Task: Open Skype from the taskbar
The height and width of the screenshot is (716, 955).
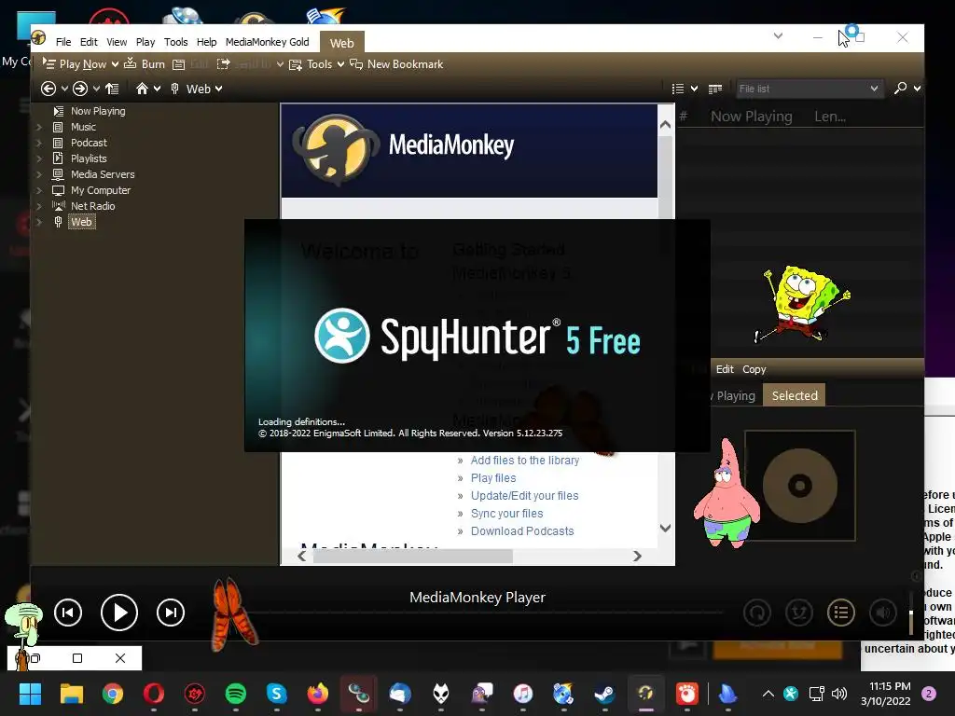Action: [x=276, y=694]
